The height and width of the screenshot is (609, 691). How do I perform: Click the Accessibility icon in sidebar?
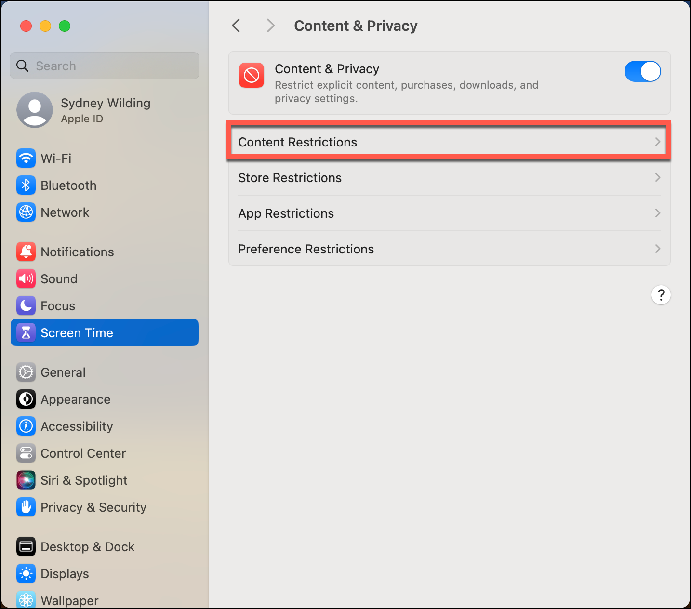tap(26, 426)
